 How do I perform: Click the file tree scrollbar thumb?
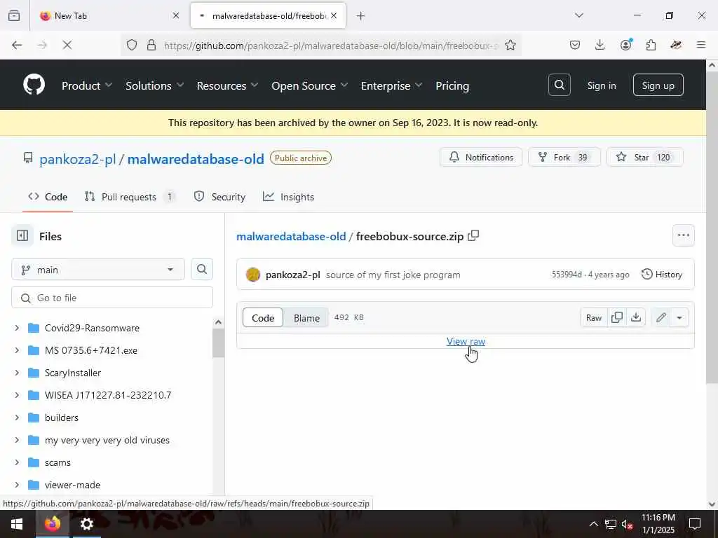(x=219, y=343)
